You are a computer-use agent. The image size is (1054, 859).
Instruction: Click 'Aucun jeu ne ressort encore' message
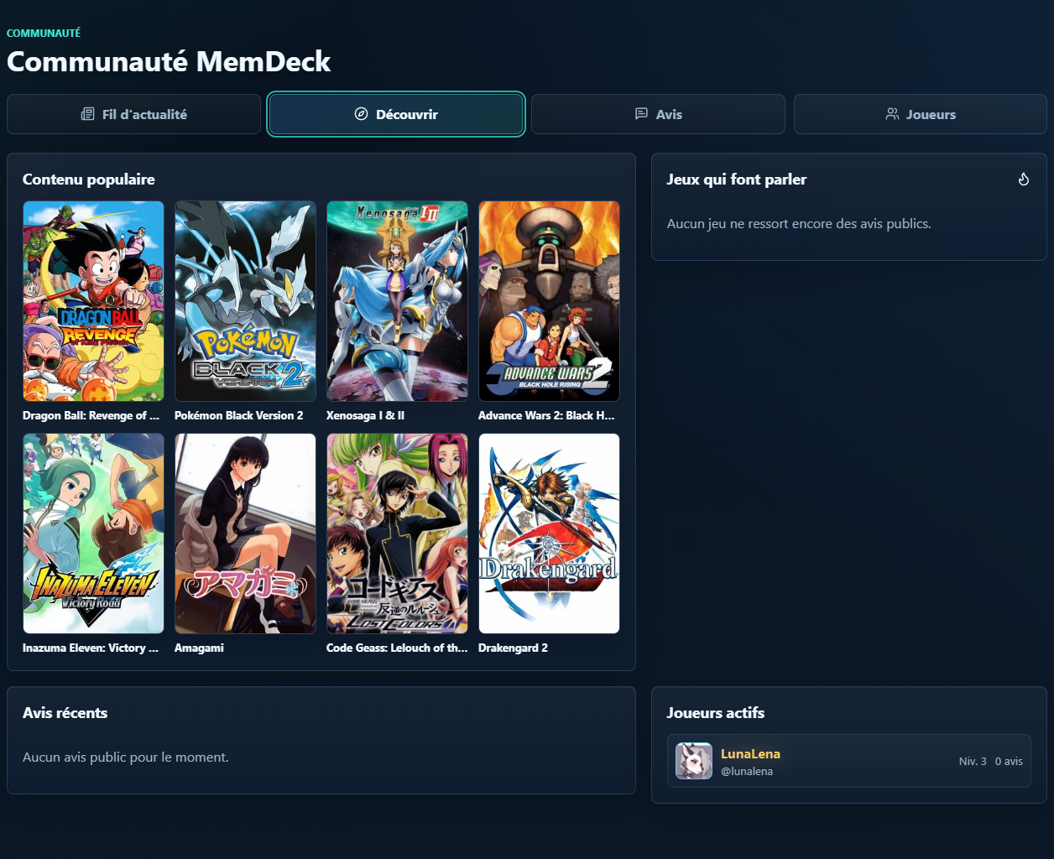tap(799, 223)
